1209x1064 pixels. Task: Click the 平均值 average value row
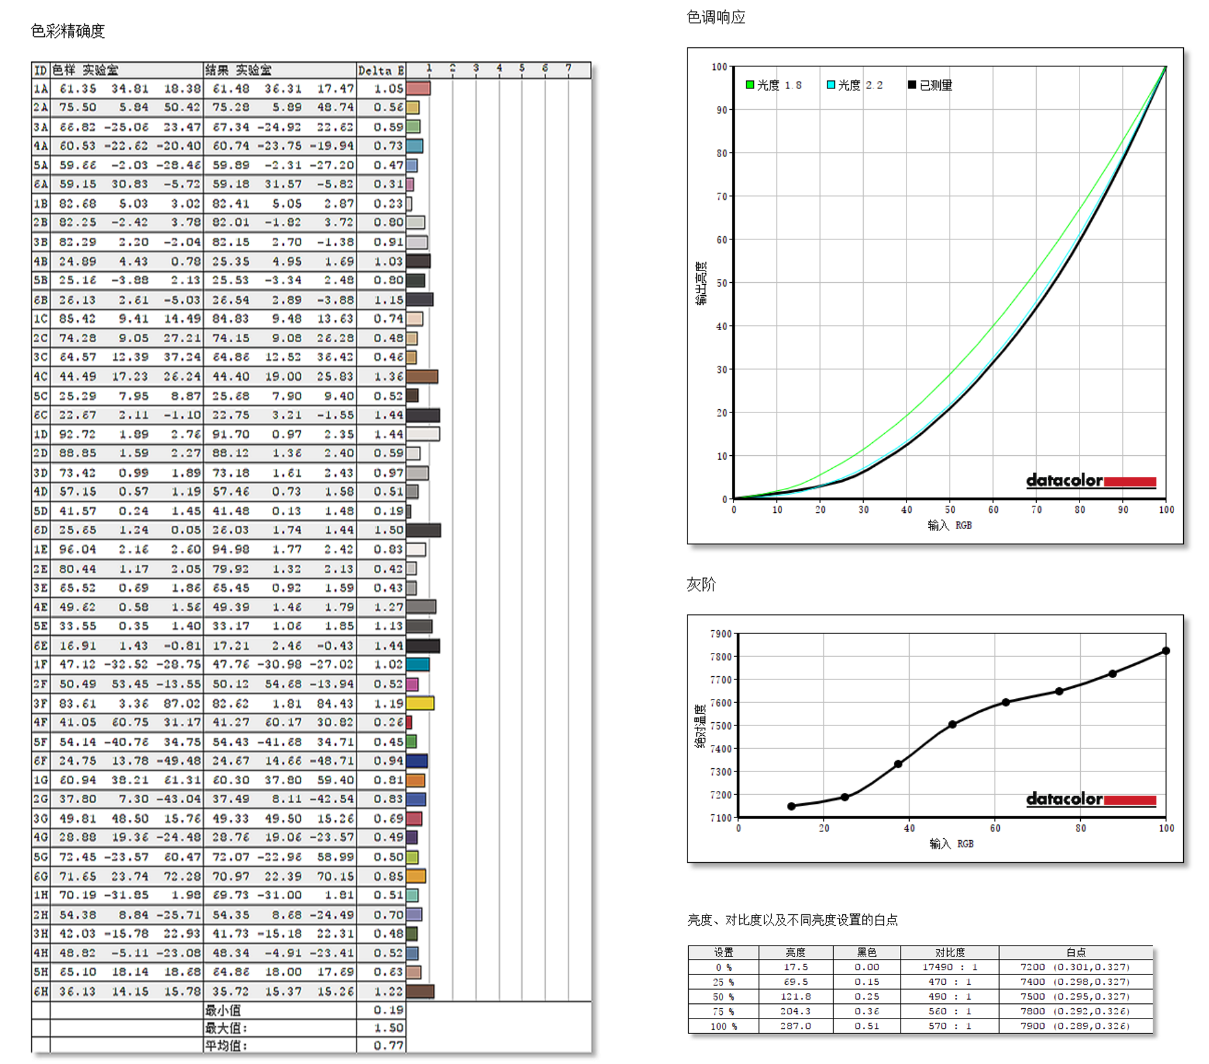225,1045
